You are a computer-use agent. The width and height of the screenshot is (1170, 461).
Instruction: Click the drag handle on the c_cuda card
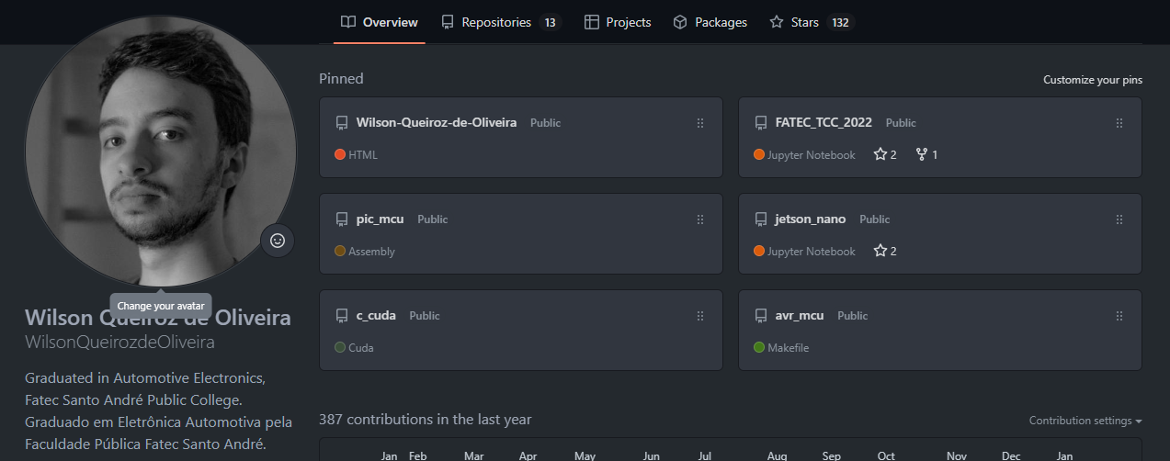click(700, 316)
